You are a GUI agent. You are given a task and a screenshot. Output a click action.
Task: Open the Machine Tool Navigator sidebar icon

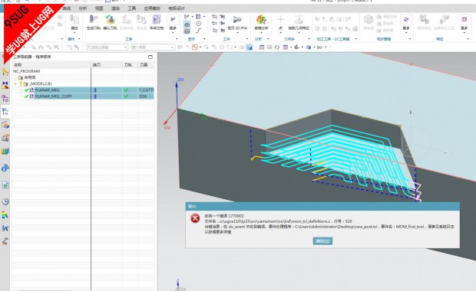[x=5, y=125]
